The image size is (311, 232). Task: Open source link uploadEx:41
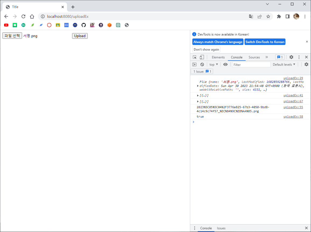point(293,96)
